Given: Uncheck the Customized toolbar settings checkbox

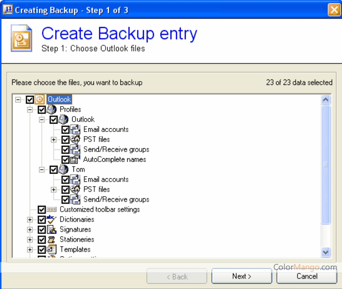Looking at the screenshot, I should [42, 209].
